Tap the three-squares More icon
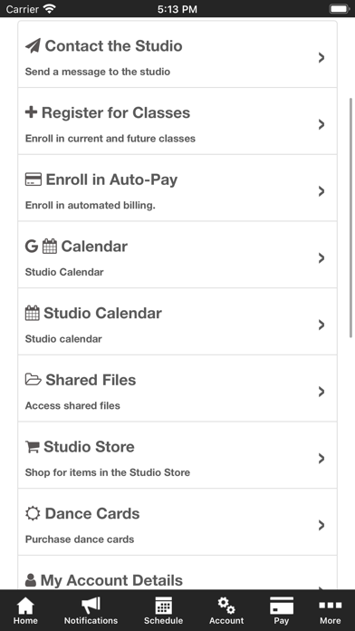The image size is (355, 631). coord(330,606)
